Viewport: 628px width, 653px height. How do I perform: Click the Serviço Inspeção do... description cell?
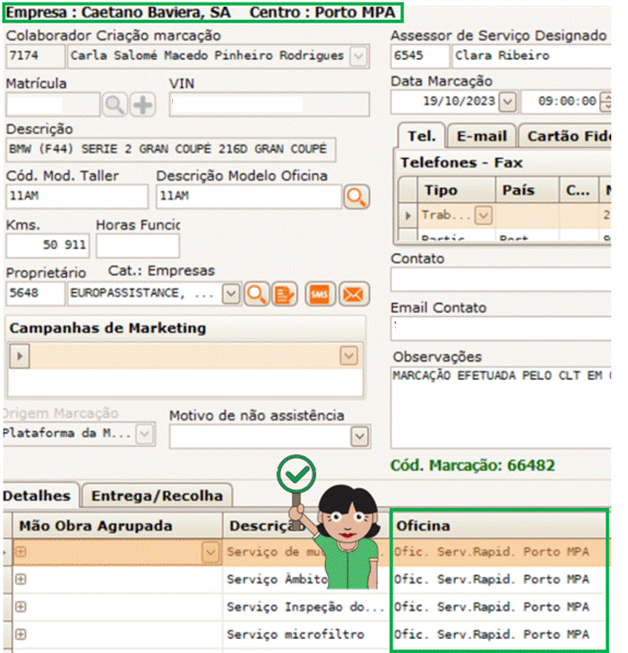[306, 606]
